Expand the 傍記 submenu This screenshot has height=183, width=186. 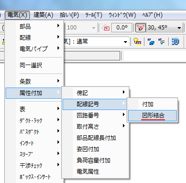(95, 93)
